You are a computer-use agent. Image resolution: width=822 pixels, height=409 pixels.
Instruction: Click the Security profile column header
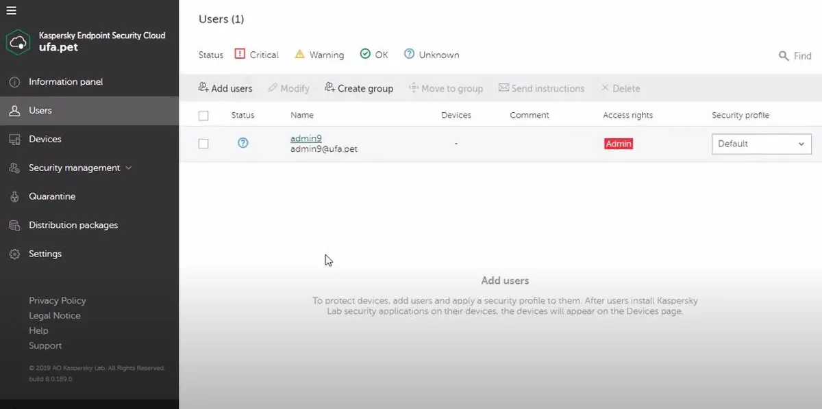pyautogui.click(x=740, y=116)
